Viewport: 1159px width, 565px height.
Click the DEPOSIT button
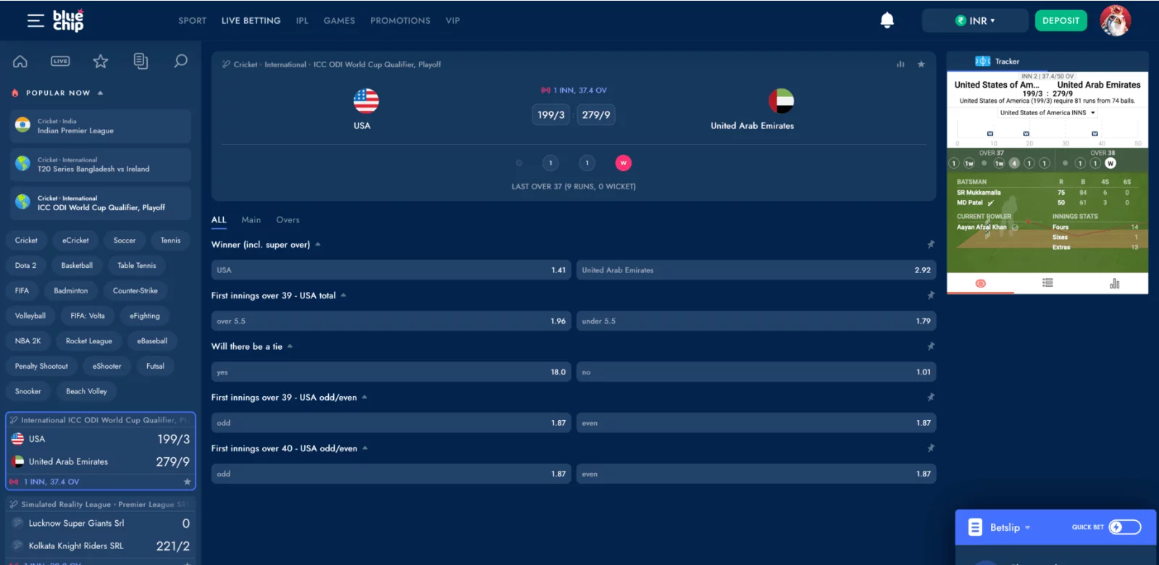1060,20
